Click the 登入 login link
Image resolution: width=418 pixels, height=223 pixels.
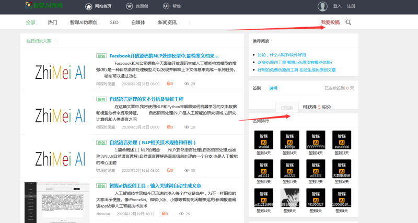click(337, 6)
